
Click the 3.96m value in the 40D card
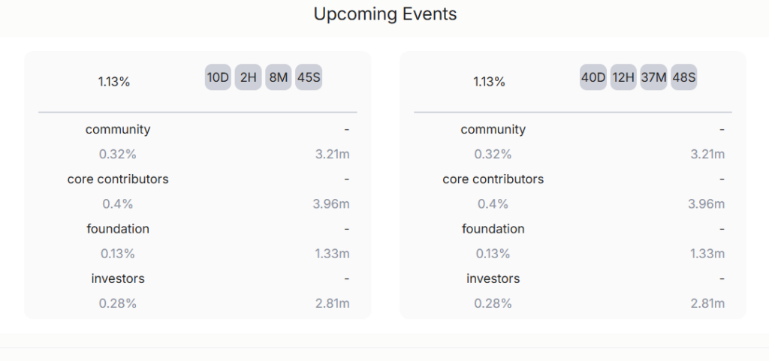(707, 204)
